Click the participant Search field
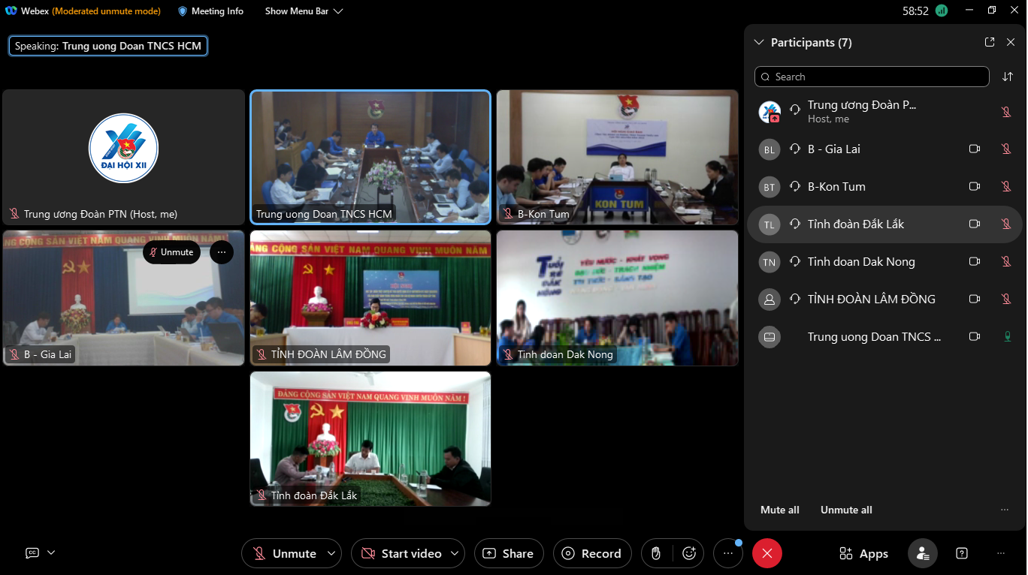This screenshot has height=575, width=1028. [872, 77]
